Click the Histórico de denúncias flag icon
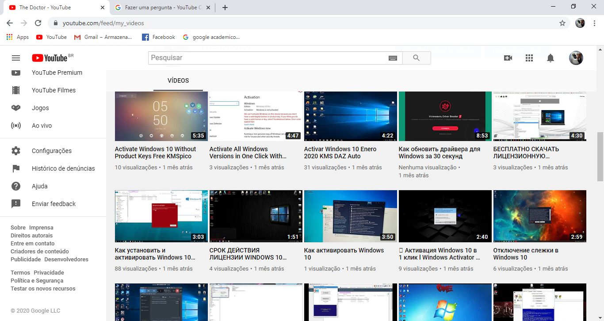 pyautogui.click(x=16, y=168)
